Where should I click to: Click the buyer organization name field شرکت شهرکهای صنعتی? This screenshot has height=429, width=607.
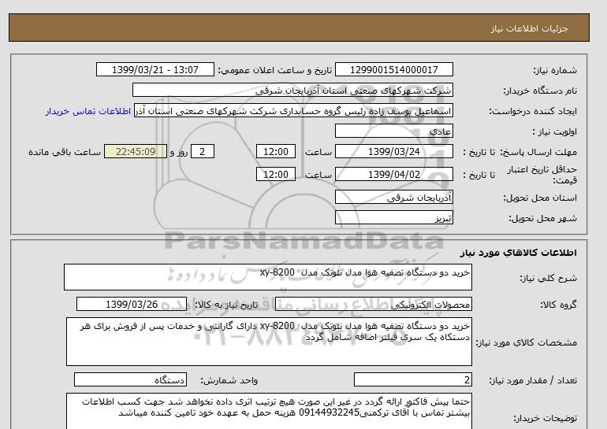point(292,91)
